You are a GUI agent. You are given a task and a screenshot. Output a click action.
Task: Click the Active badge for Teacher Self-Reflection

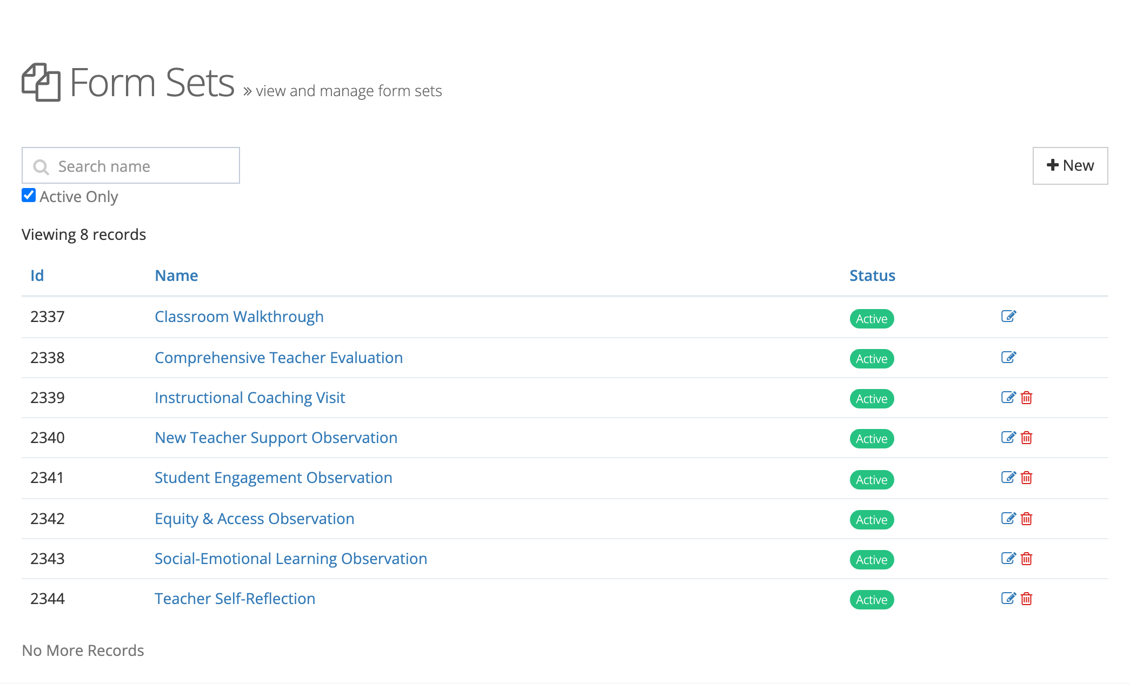(872, 600)
